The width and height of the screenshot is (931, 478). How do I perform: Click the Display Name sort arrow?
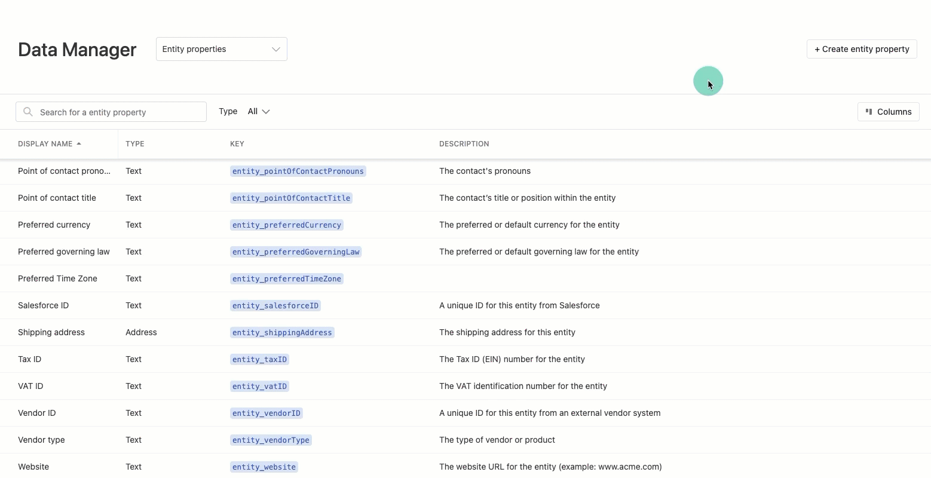pos(79,144)
